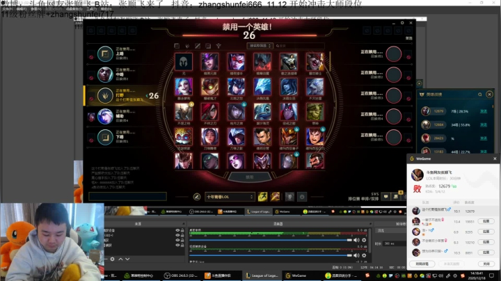Ban Ziggs portrait labeled 爆破鬼才
Image resolution: width=501 pixels, height=281 pixels.
[x=210, y=86]
